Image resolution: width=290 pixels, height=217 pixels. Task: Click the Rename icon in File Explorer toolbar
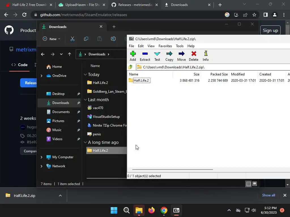pos(113,39)
